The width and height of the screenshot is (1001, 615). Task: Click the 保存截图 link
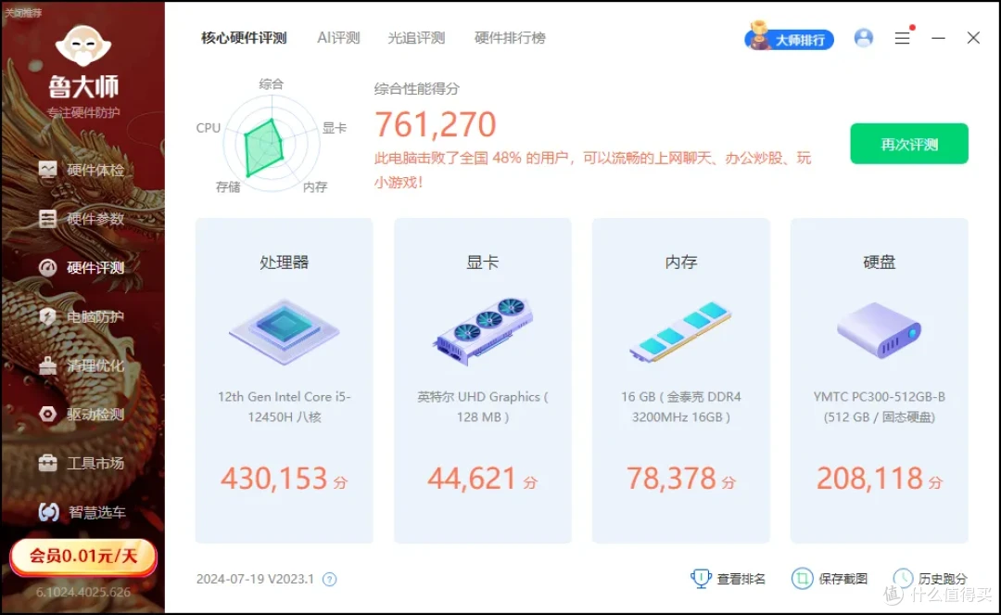[843, 579]
